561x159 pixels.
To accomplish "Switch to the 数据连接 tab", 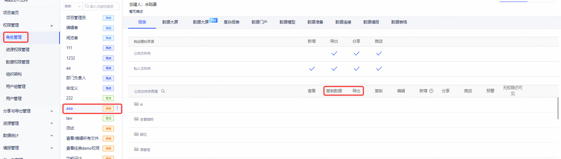I will pos(343,22).
